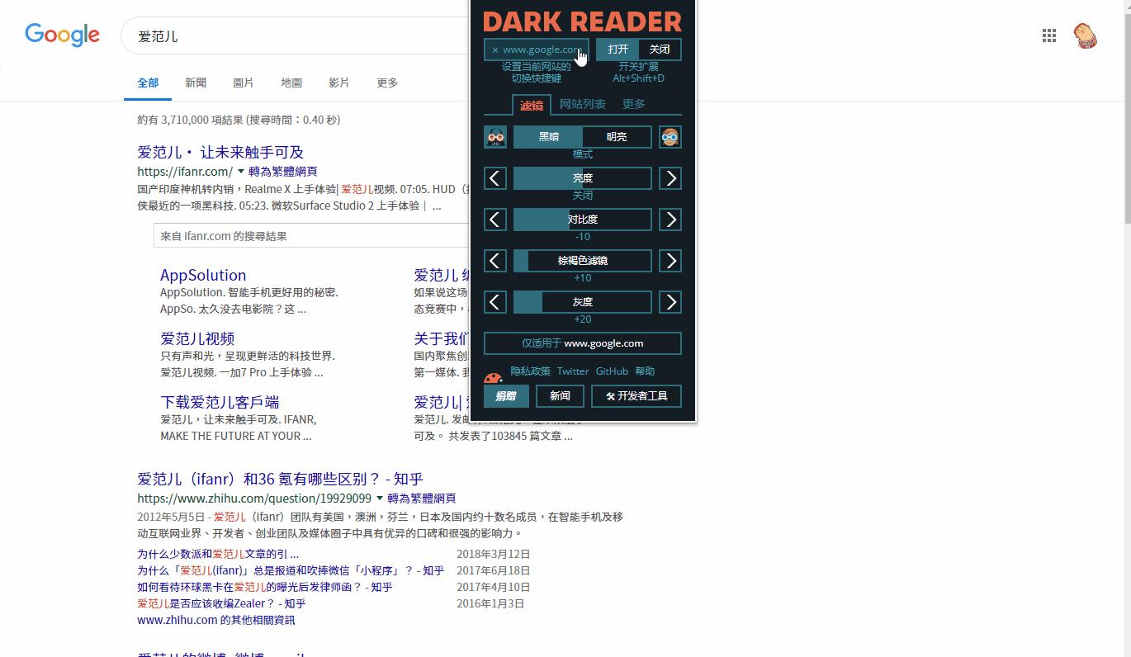Open the link about 环球黑卡 律师函
This screenshot has height=657, width=1131.
265,587
